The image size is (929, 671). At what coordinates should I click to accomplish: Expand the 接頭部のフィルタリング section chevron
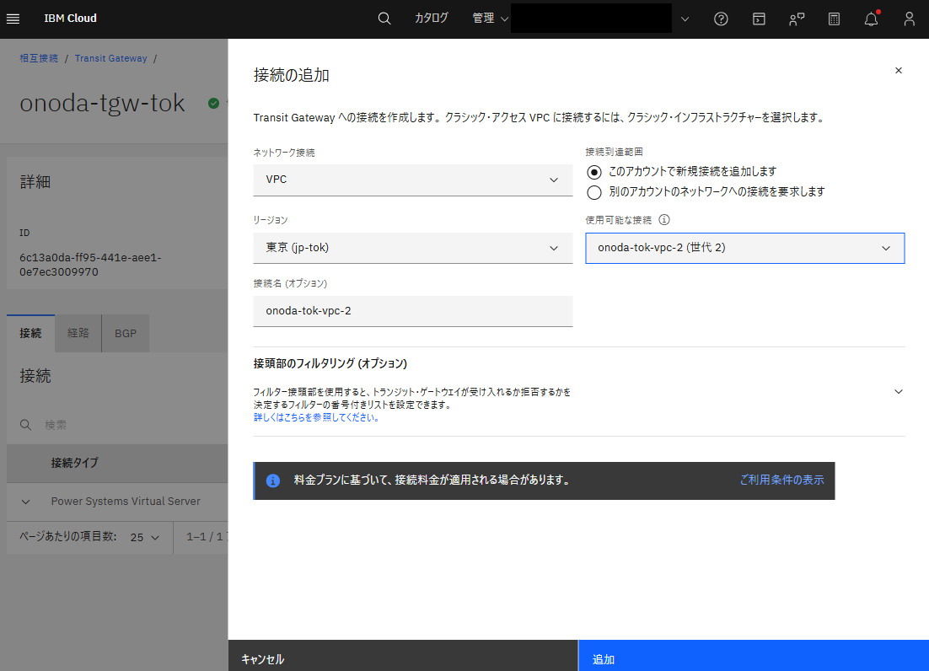pos(898,391)
